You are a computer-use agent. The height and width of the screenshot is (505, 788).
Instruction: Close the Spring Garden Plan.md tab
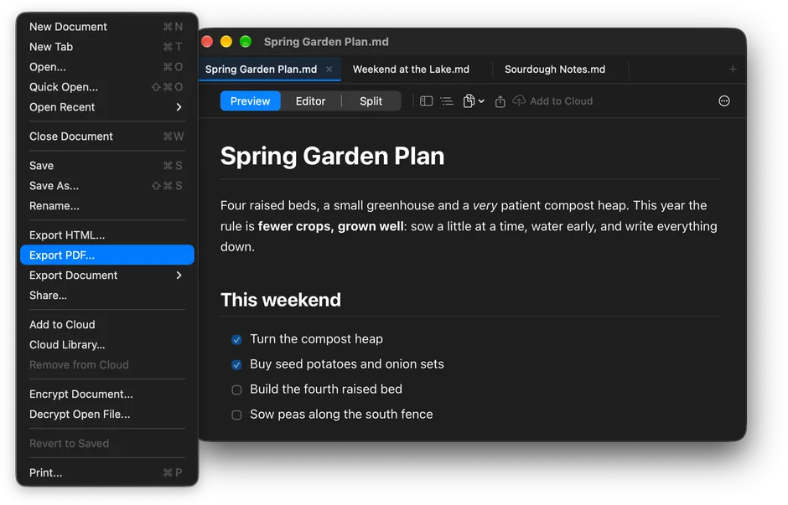[329, 70]
